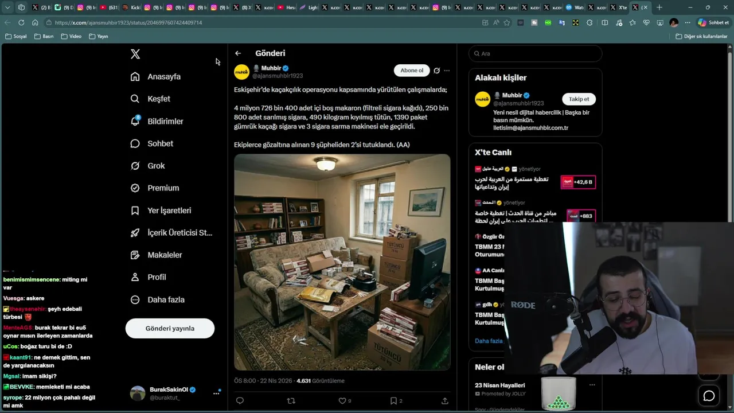Click the Ara search field

coord(536,53)
